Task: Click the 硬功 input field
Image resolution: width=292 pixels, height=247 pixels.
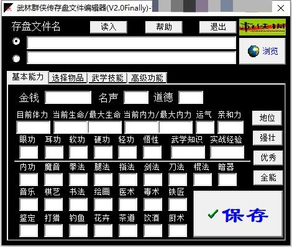Action: pos(103,152)
